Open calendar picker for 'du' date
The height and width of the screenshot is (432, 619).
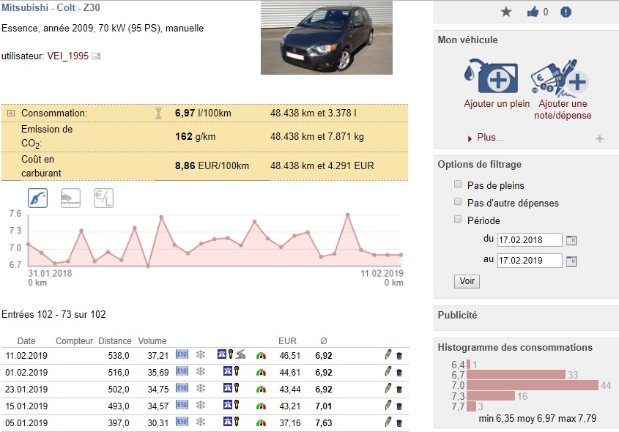click(571, 240)
